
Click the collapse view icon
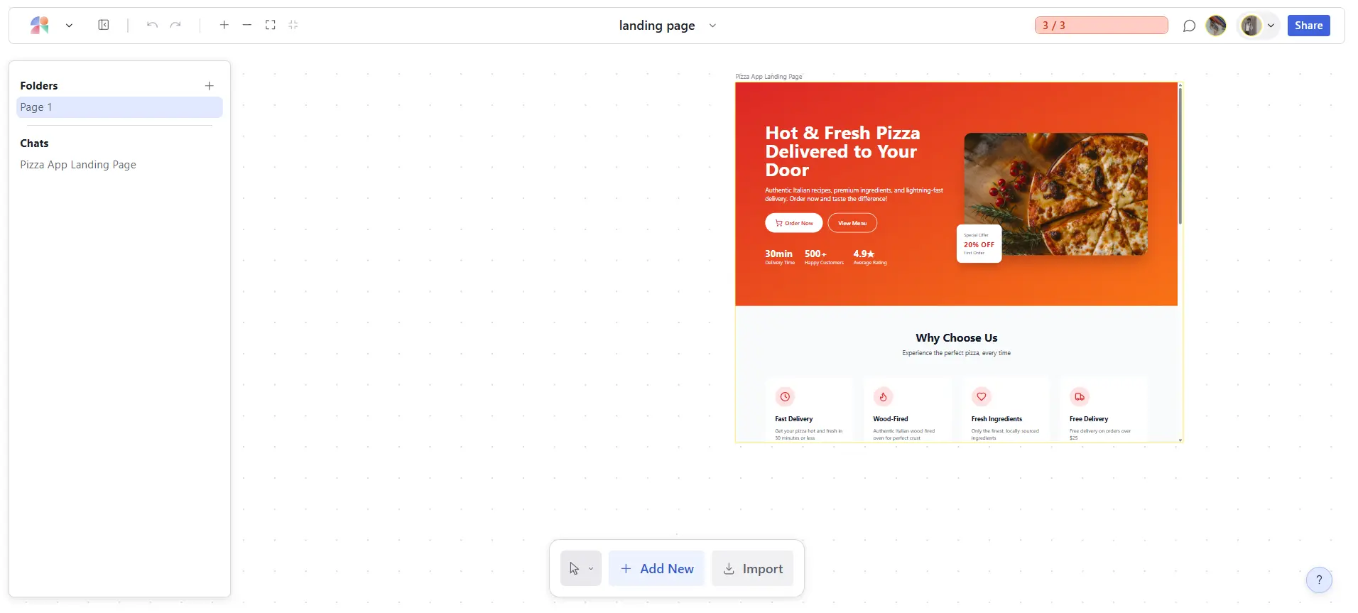(293, 26)
